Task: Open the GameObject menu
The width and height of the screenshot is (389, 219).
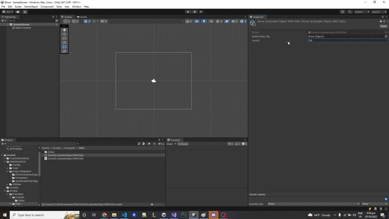Action: point(31,7)
